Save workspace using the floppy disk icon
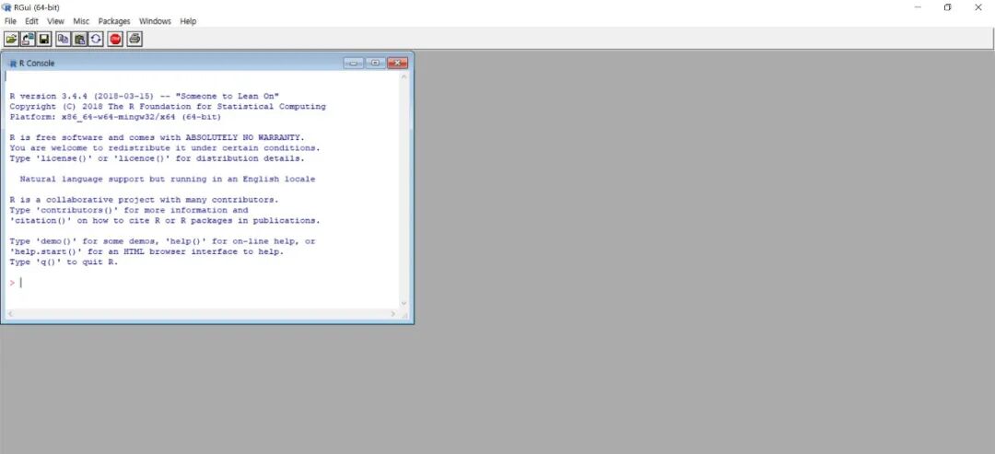Viewport: 995px width, 454px height. tap(44, 40)
